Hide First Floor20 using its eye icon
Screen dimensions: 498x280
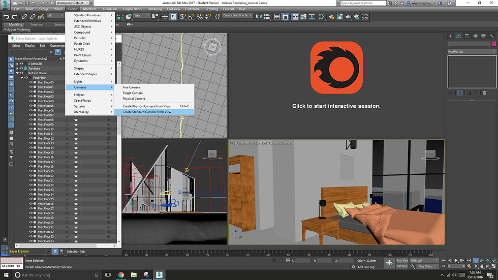tap(31, 175)
